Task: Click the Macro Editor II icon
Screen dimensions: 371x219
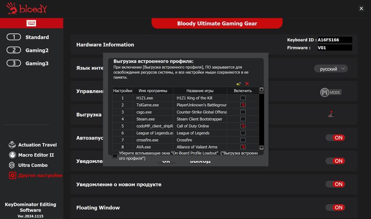Action: (x=12, y=155)
